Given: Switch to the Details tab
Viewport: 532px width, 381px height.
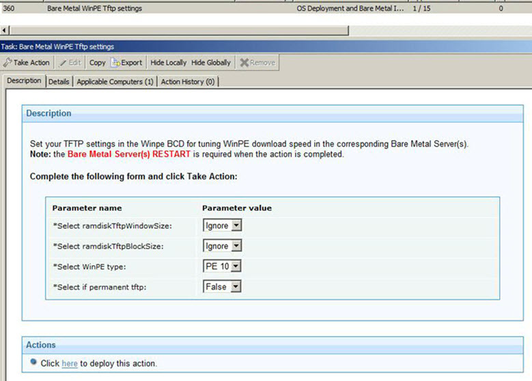Looking at the screenshot, I should click(59, 81).
